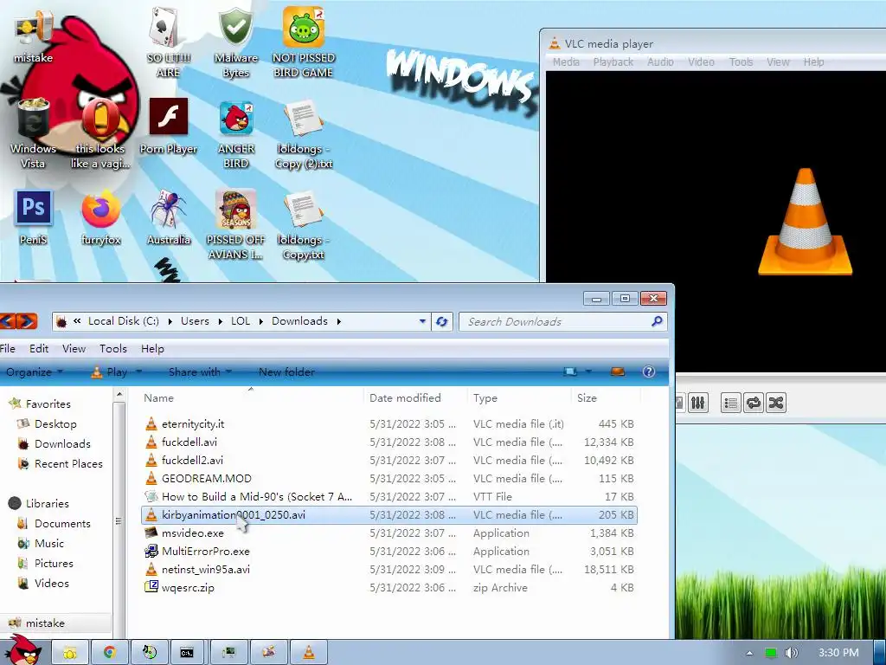Refresh the Downloads folder view
Viewport: 886px width, 665px height.
442,321
